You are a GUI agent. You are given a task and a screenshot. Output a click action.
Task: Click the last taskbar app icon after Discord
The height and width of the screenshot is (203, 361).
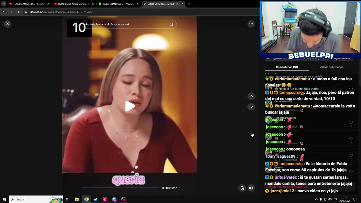(123, 199)
